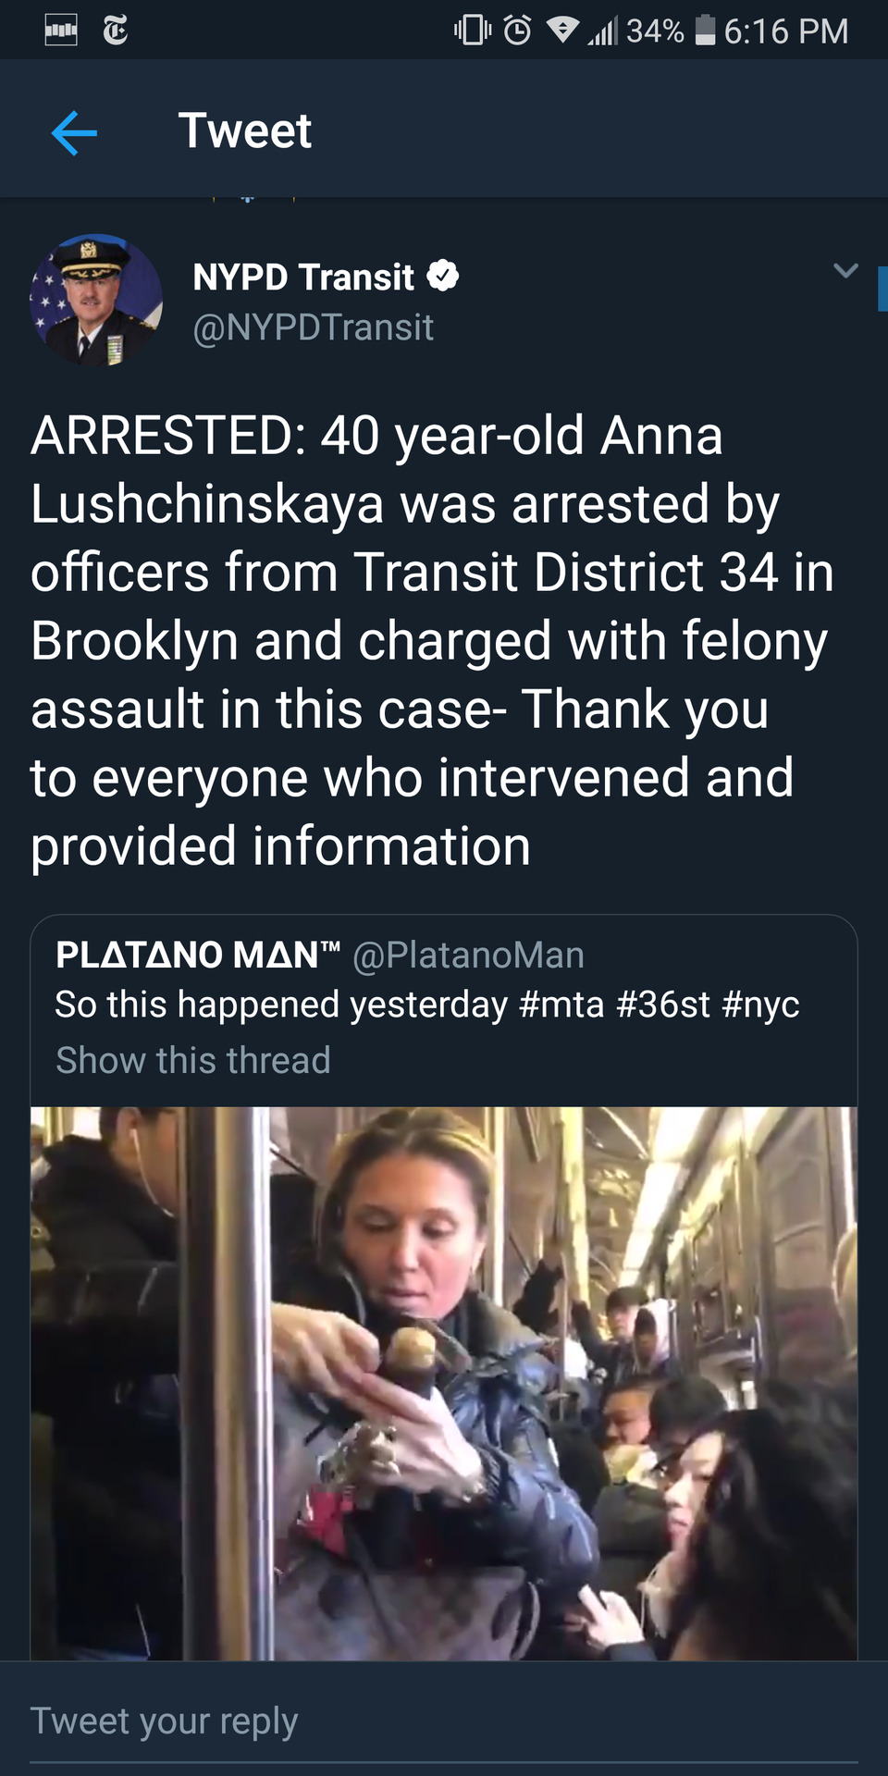Play the quoted subway video thumbnail
This screenshot has width=888, height=1776.
pyautogui.click(x=444, y=1383)
